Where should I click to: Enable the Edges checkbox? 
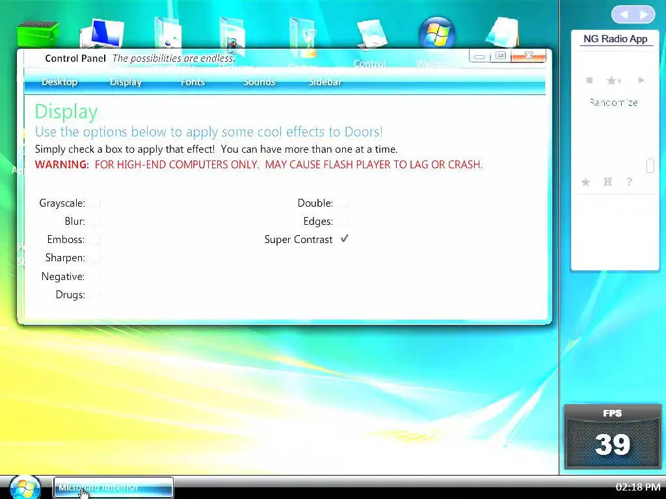click(x=344, y=221)
